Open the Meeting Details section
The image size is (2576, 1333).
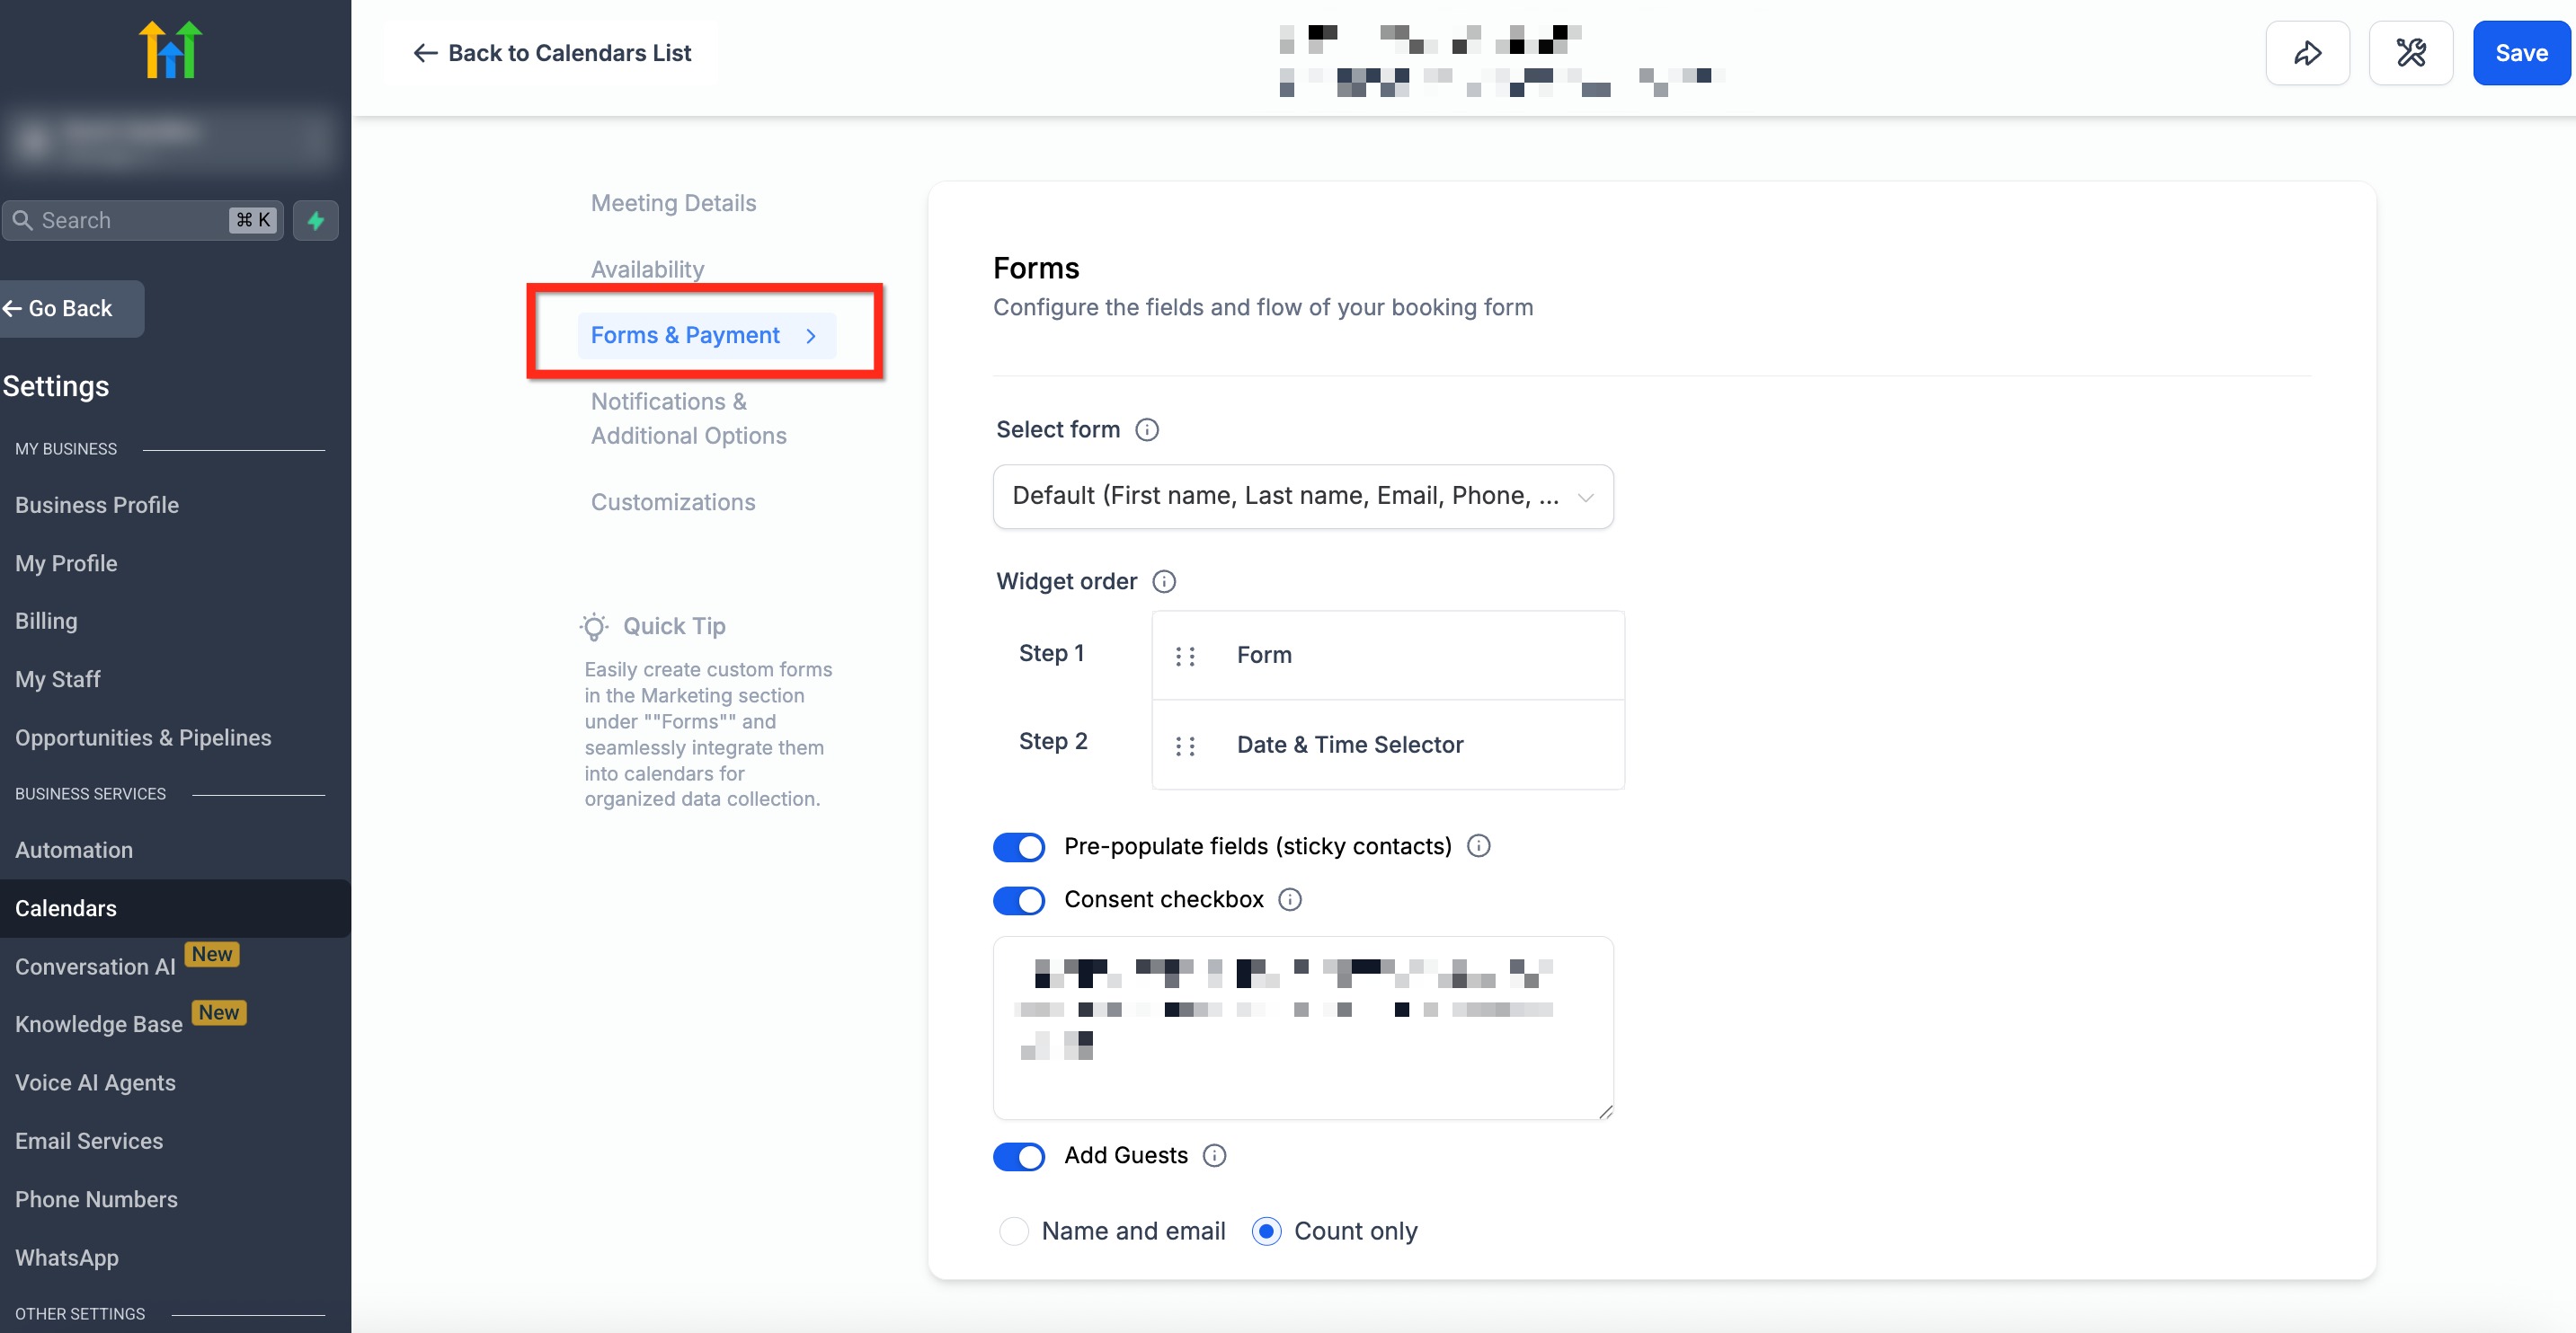[673, 203]
